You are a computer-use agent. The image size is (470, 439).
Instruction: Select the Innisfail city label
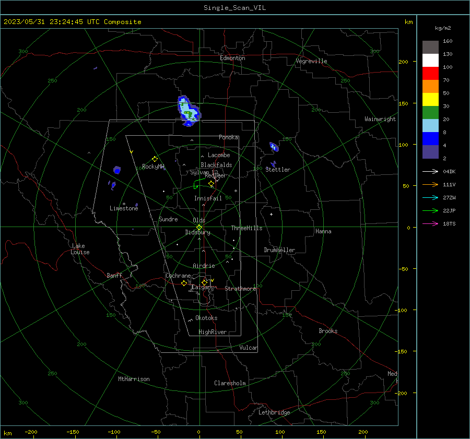(x=208, y=198)
